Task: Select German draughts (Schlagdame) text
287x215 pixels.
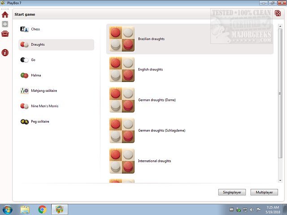Action: pyautogui.click(x=161, y=130)
